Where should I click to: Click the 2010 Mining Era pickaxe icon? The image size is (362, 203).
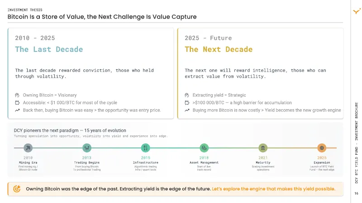click(28, 148)
